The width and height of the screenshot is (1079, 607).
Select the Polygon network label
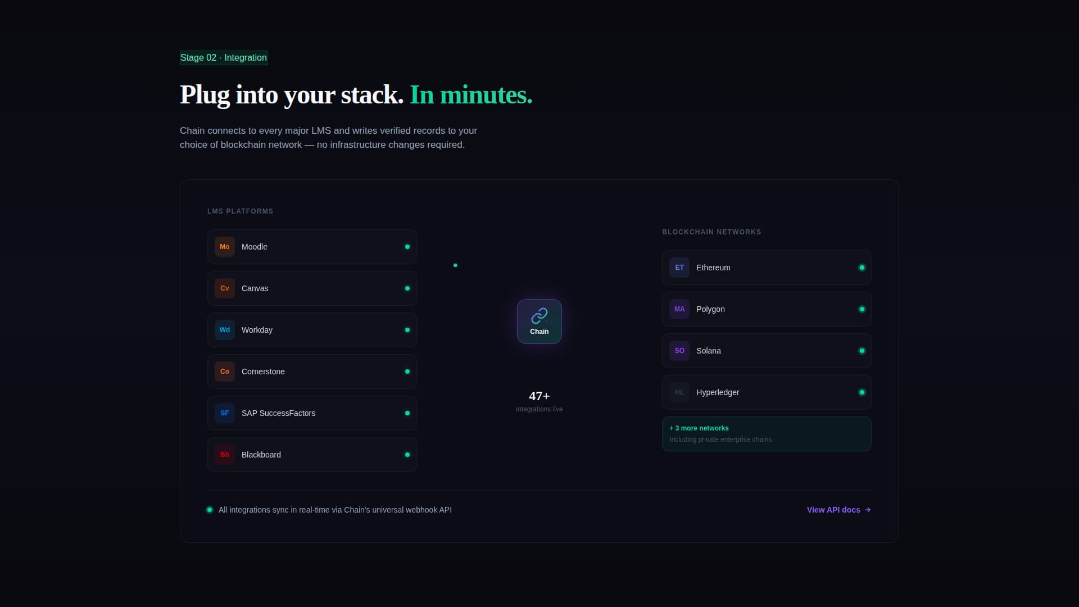point(710,309)
